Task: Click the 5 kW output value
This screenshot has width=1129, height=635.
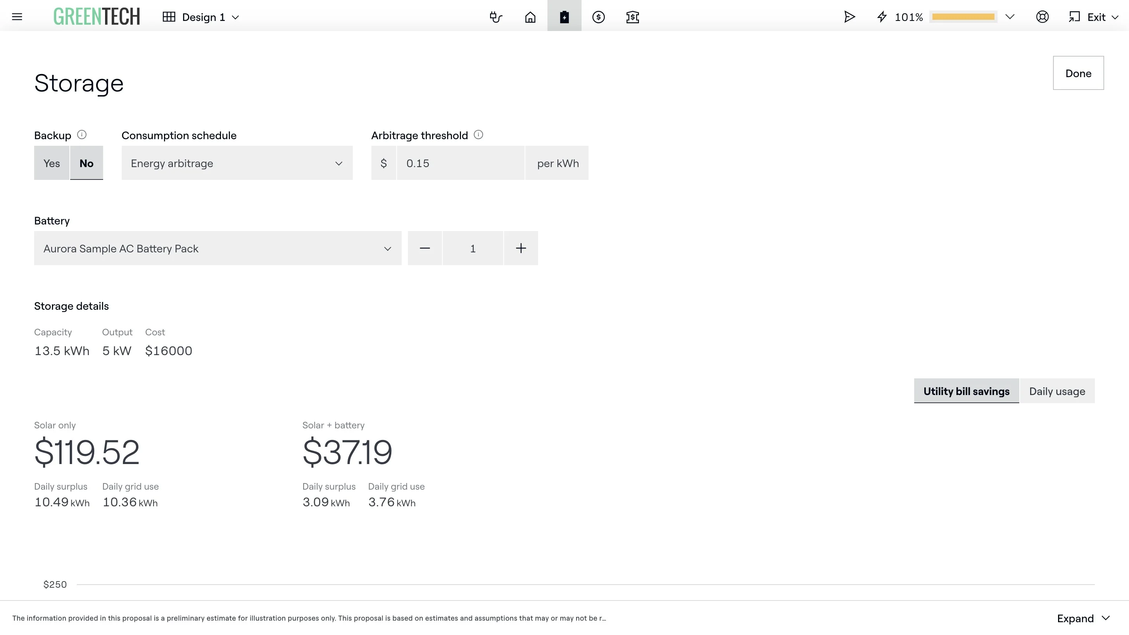Action: click(117, 350)
